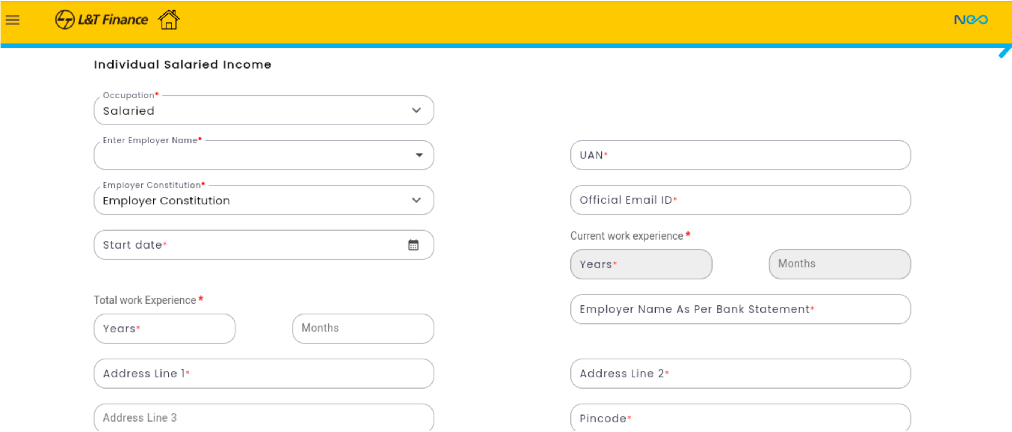Click Current work experience Months field
The image size is (1012, 432).
(x=839, y=264)
